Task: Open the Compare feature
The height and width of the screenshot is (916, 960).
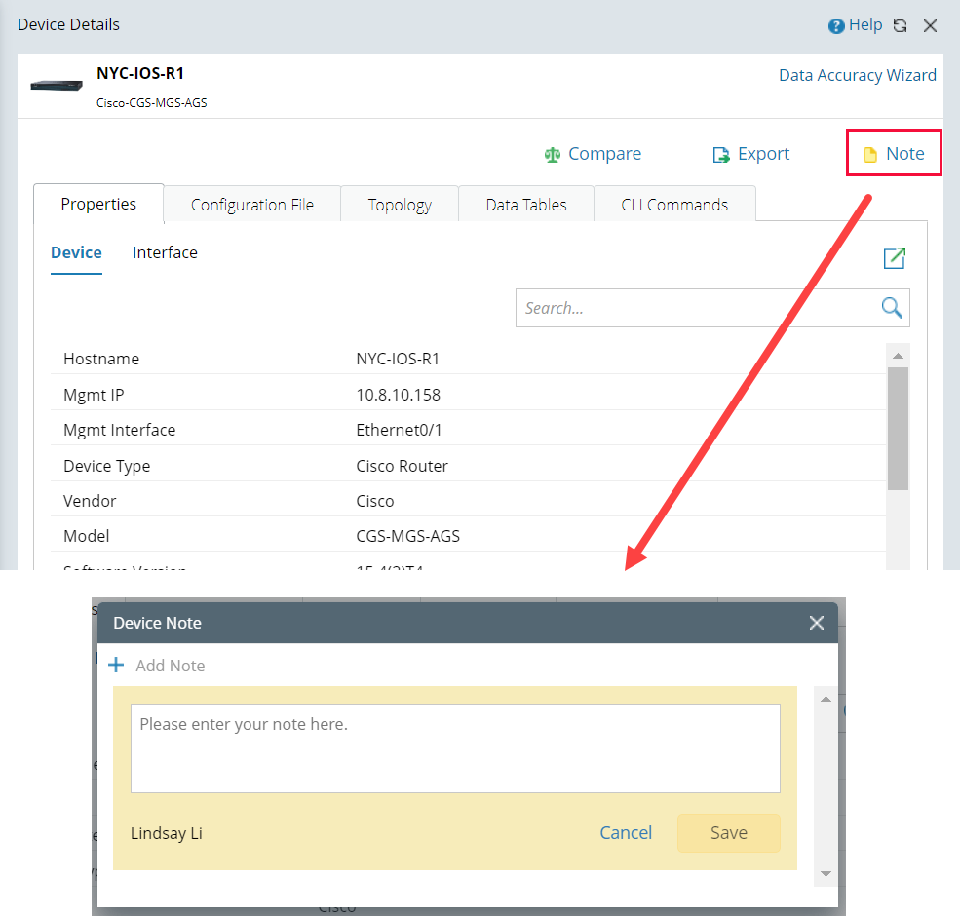Action: (x=593, y=154)
